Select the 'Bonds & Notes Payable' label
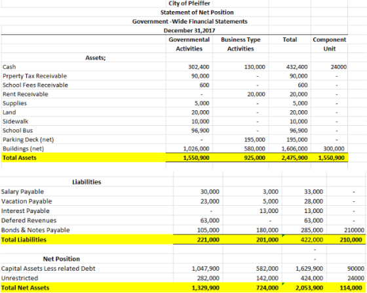Viewport: 367px width, 293px height. click(x=35, y=230)
